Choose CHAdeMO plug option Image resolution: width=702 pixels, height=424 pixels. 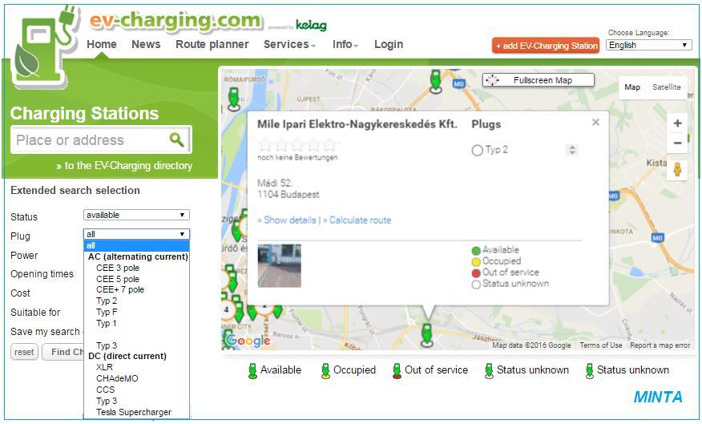(117, 378)
